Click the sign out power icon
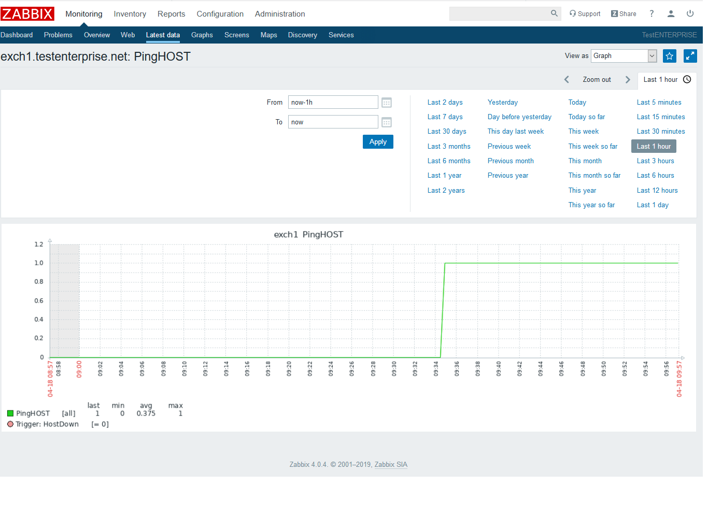Screen dimensions: 708x514 coord(690,14)
